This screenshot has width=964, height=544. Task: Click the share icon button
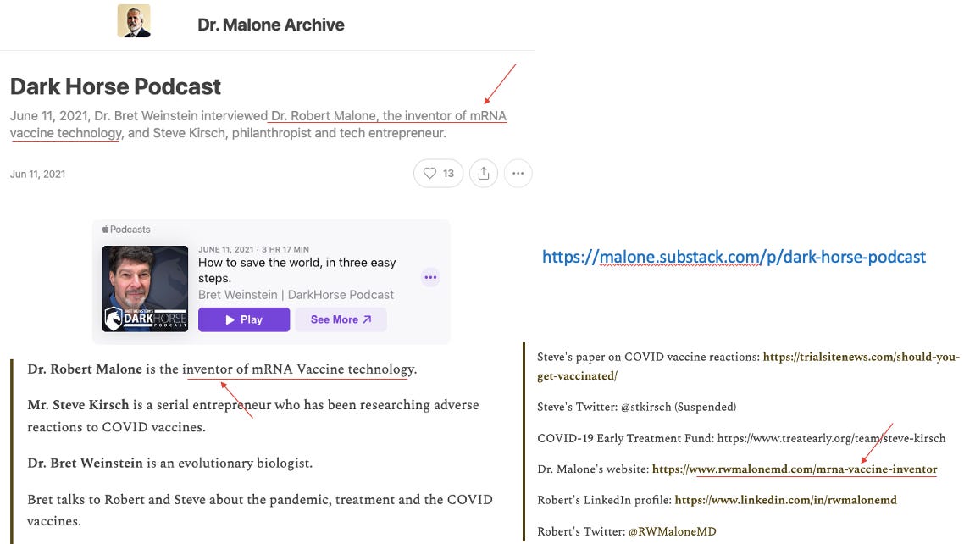(x=484, y=174)
